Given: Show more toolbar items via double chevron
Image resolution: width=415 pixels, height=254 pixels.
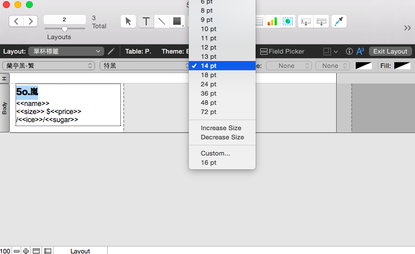Looking at the screenshot, I should [408, 28].
